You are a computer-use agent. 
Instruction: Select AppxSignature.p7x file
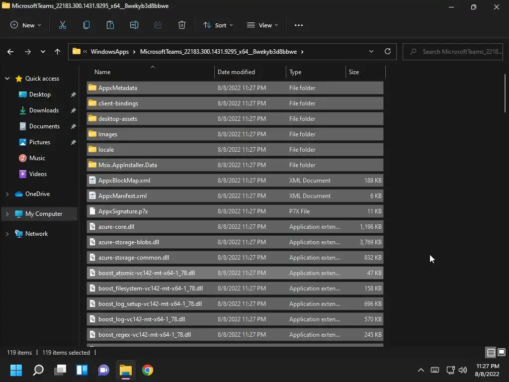pyautogui.click(x=235, y=211)
